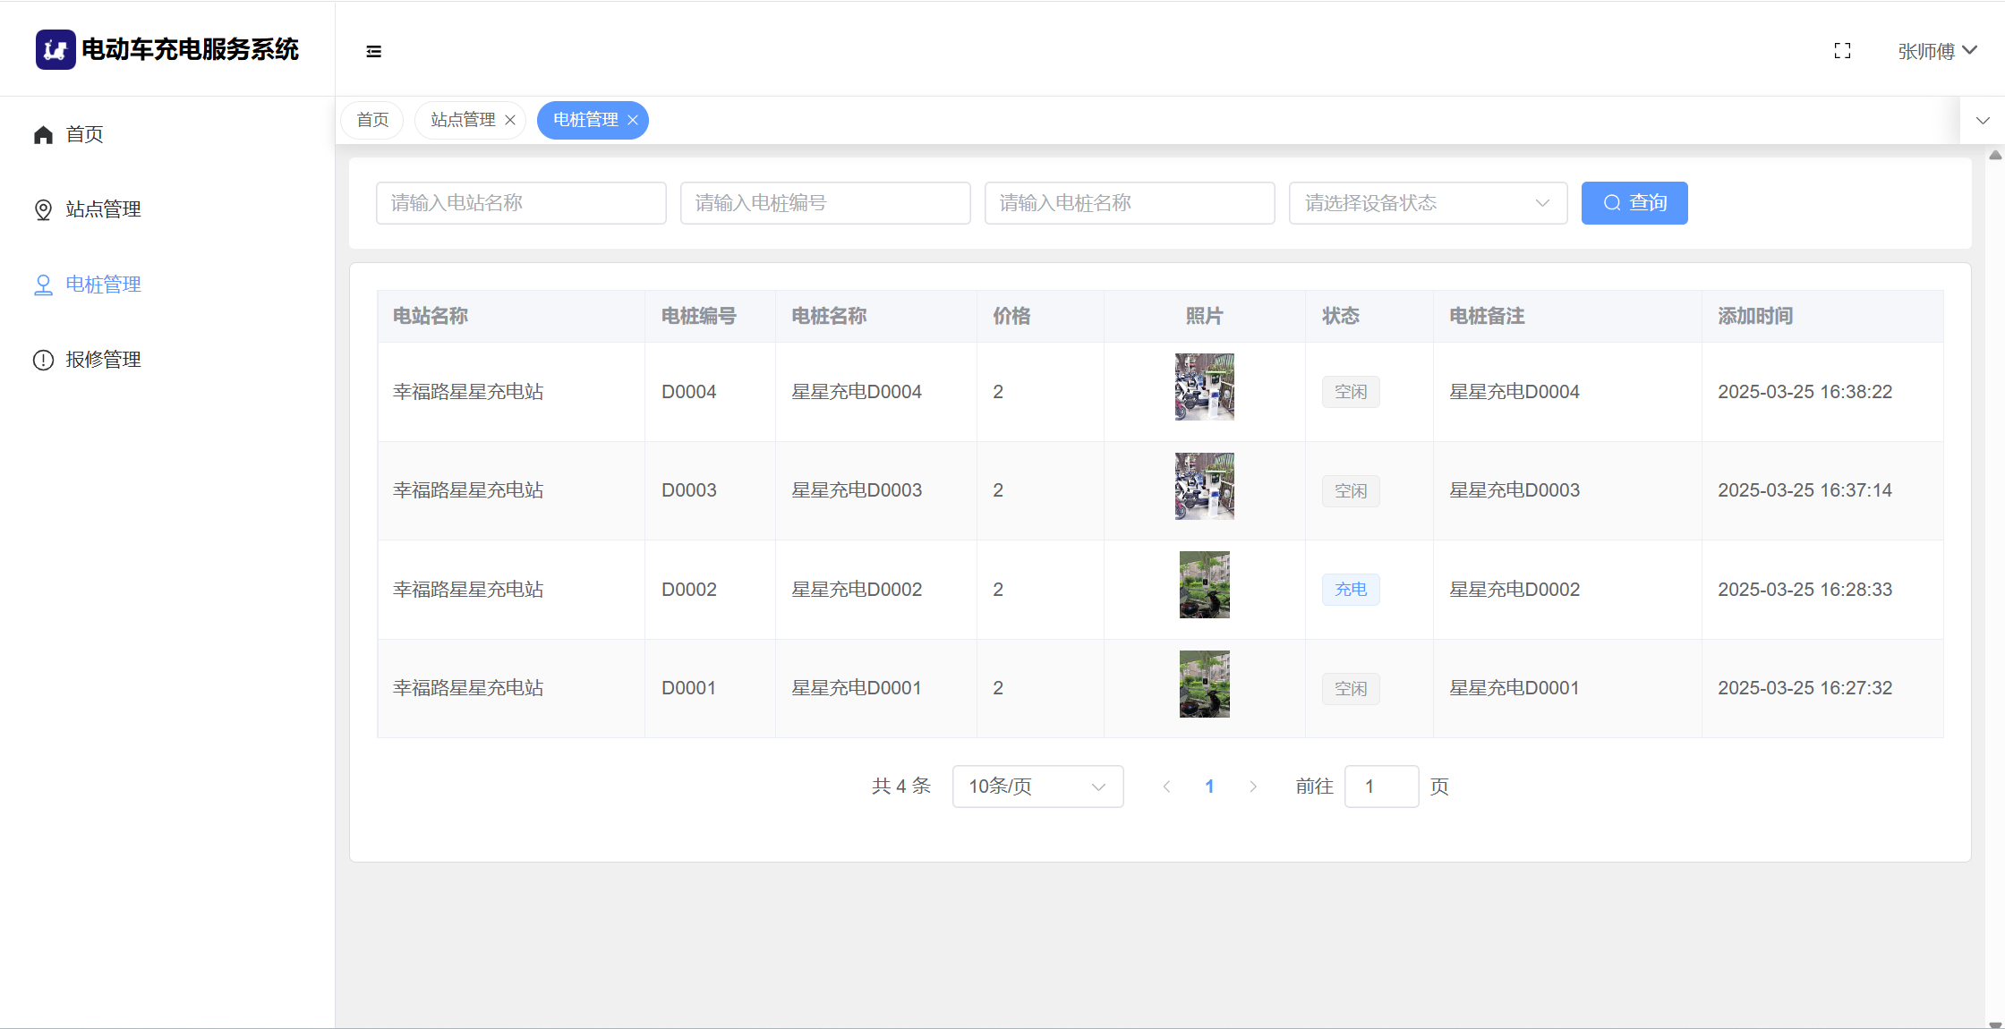Expand the 请选择设备状态 status dropdown
Image resolution: width=2005 pixels, height=1029 pixels.
(1427, 203)
